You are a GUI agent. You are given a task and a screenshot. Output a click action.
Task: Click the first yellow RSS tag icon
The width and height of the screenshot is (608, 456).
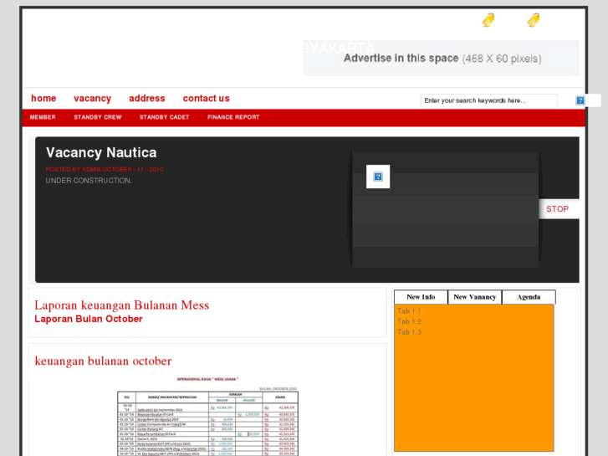[488, 20]
